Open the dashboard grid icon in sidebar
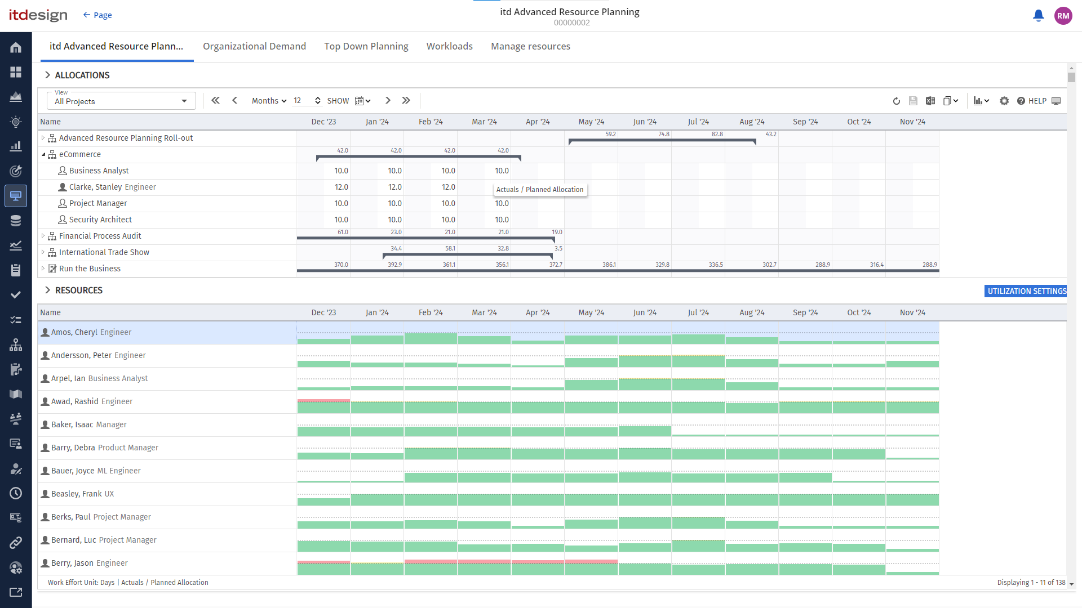 coord(16,72)
